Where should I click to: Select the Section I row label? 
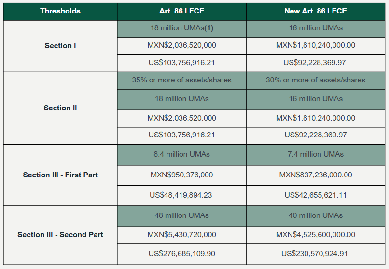(60, 46)
